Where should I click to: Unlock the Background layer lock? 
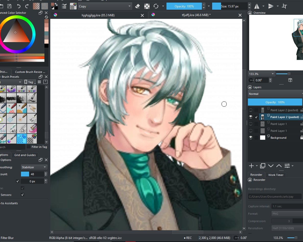[x=301, y=138]
